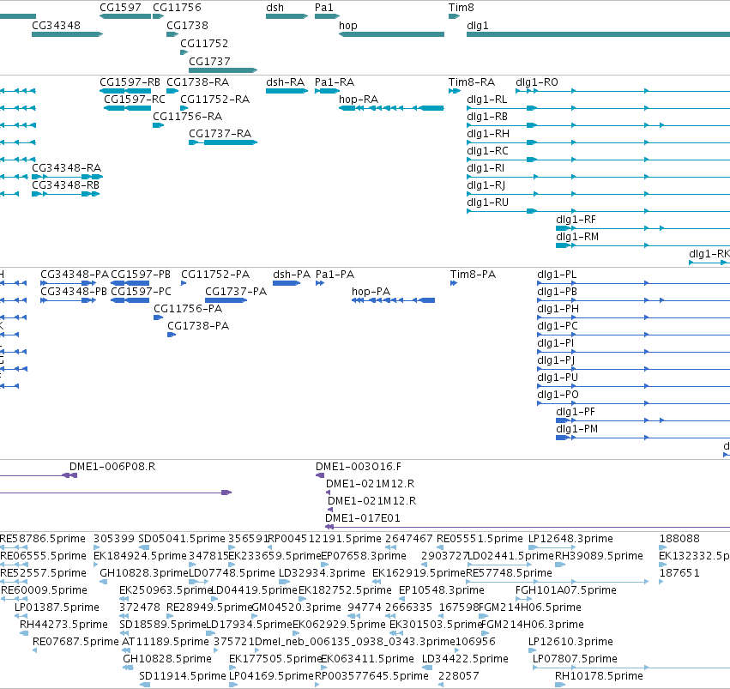Click protein dlg1-PH

tap(558, 309)
